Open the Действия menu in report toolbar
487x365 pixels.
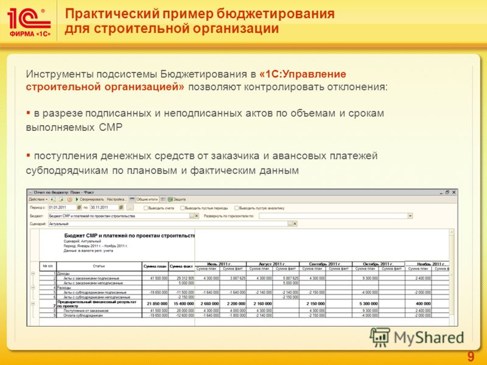(x=38, y=200)
